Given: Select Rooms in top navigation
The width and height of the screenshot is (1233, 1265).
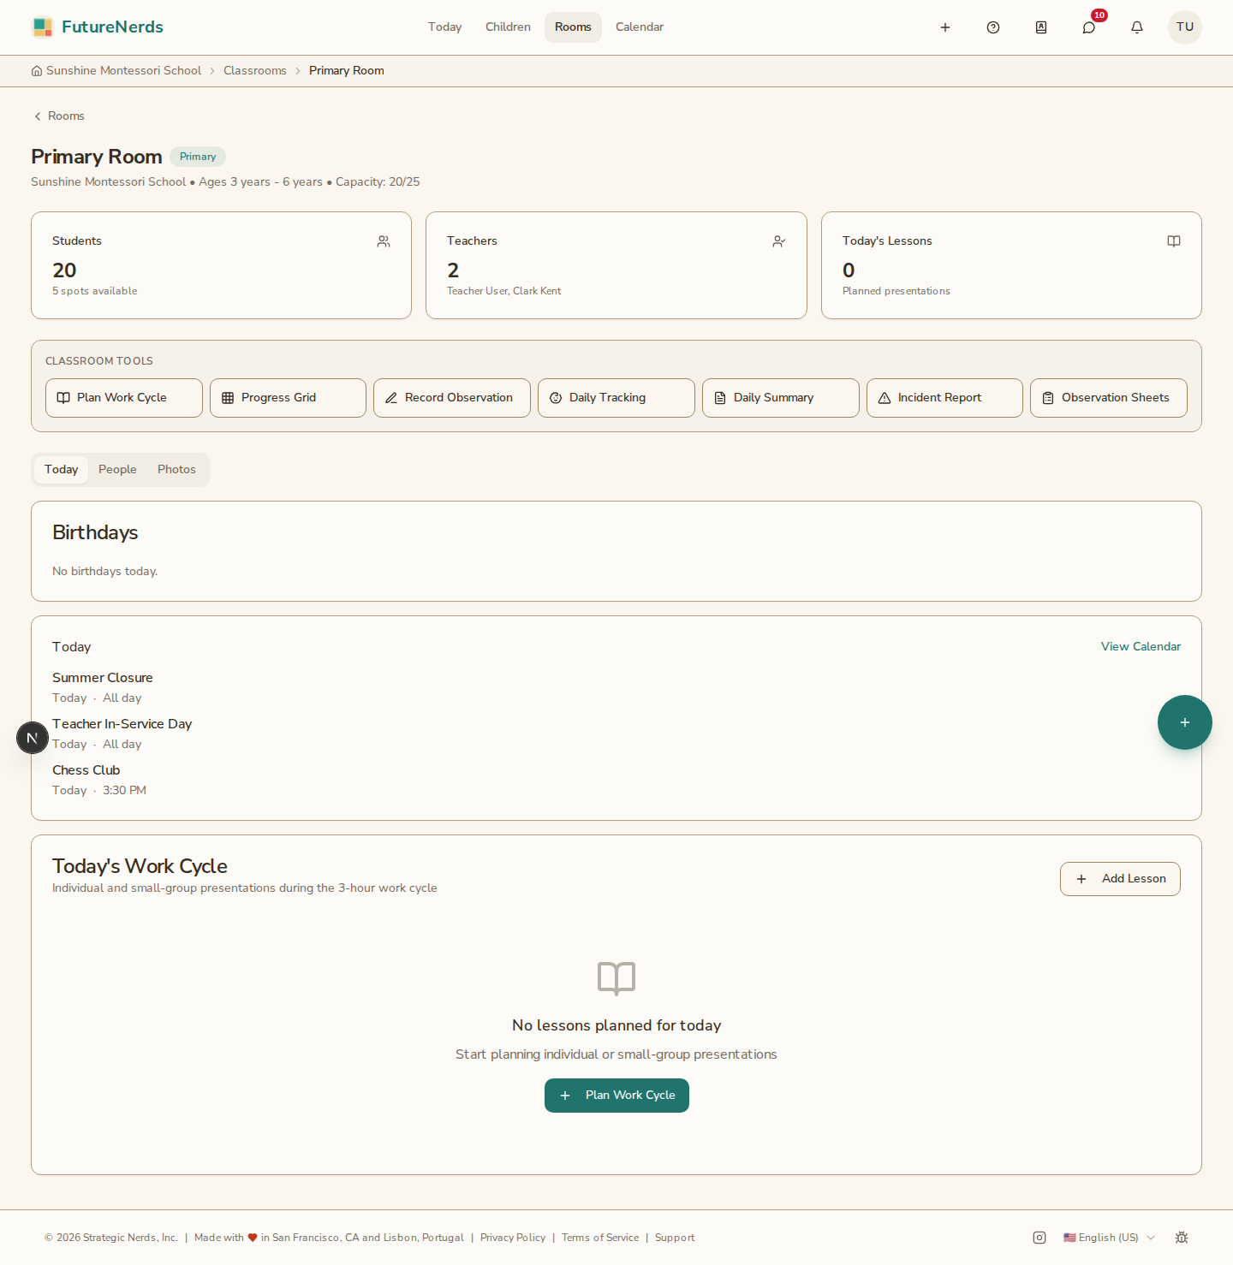Looking at the screenshot, I should (x=573, y=27).
